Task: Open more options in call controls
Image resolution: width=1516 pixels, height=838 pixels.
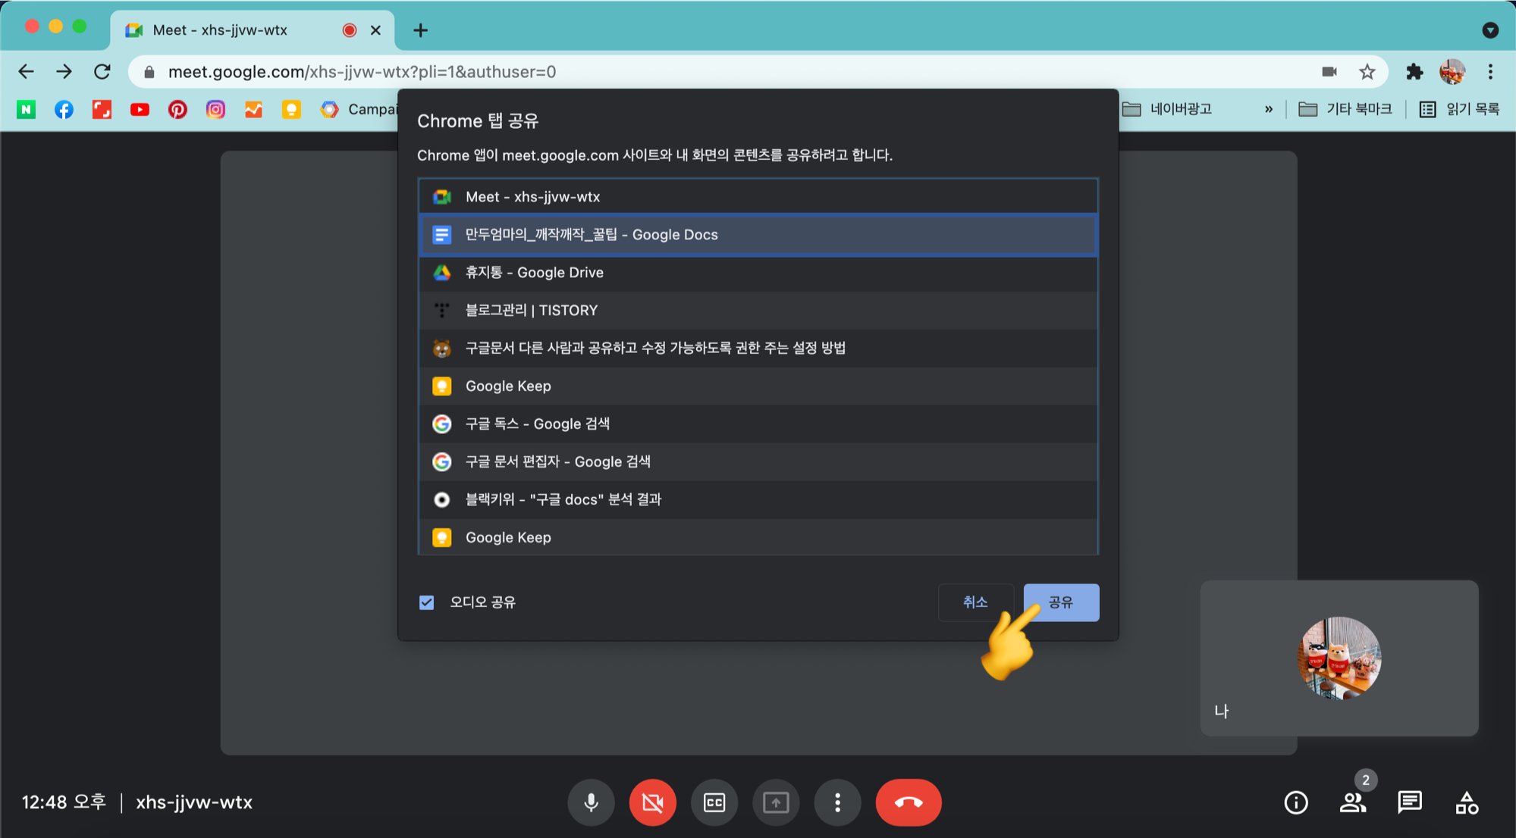Action: [x=837, y=802]
